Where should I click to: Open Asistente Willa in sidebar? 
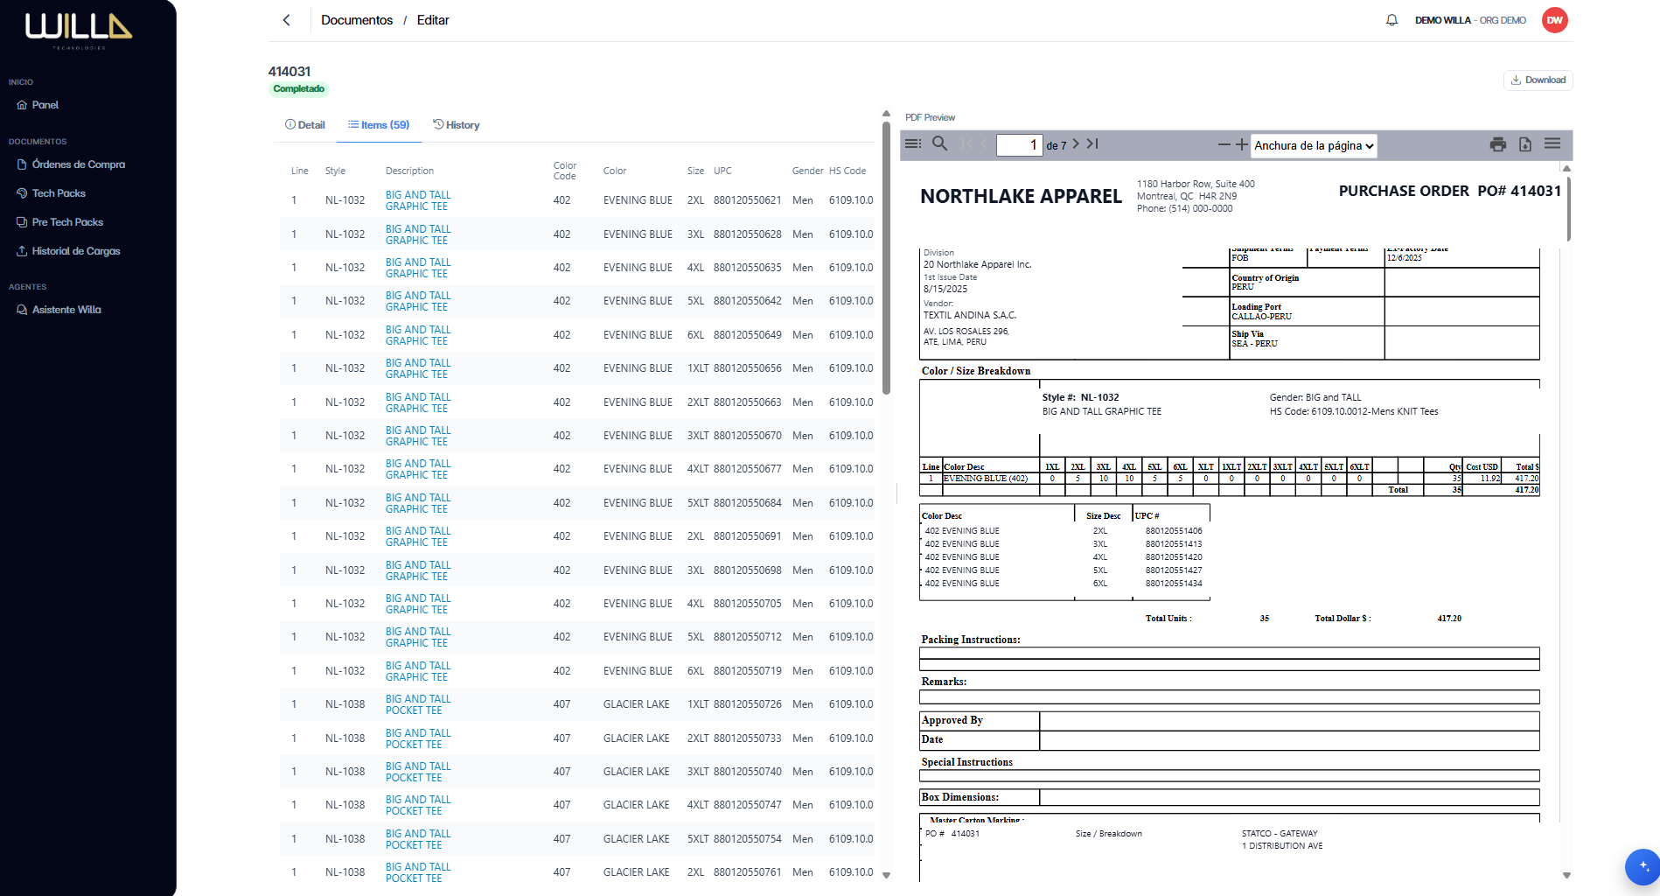click(x=66, y=310)
